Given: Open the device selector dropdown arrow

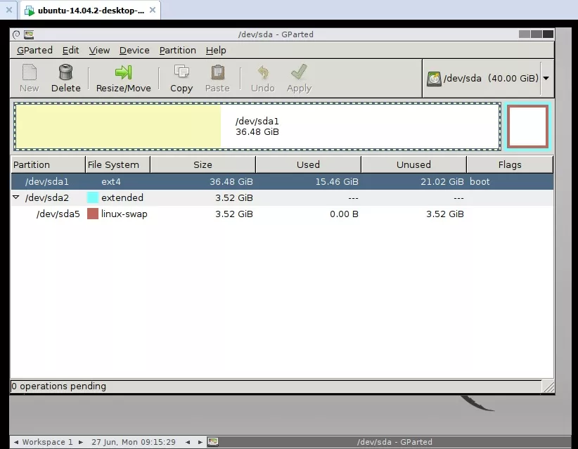Looking at the screenshot, I should (546, 78).
